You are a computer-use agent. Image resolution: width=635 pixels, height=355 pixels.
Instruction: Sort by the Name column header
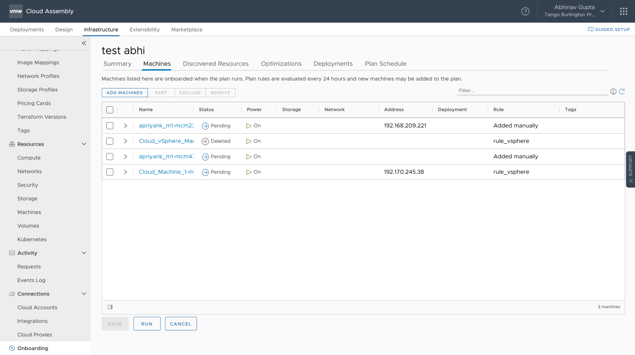coord(146,110)
